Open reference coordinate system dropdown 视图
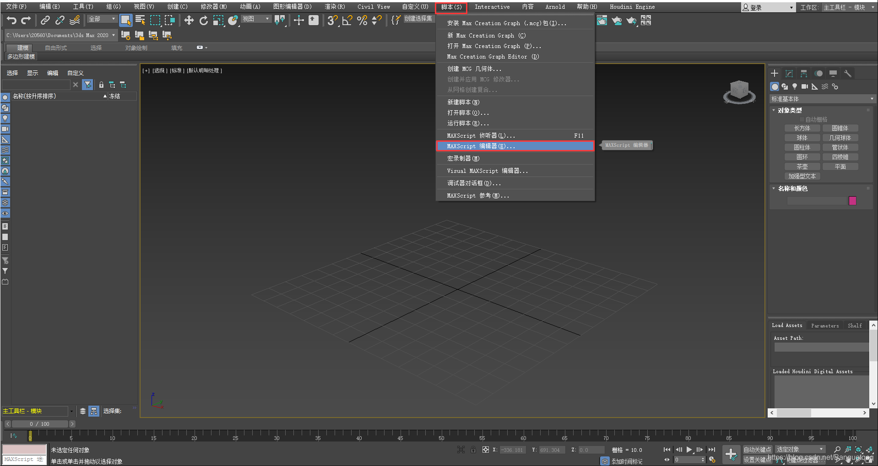 coord(255,19)
